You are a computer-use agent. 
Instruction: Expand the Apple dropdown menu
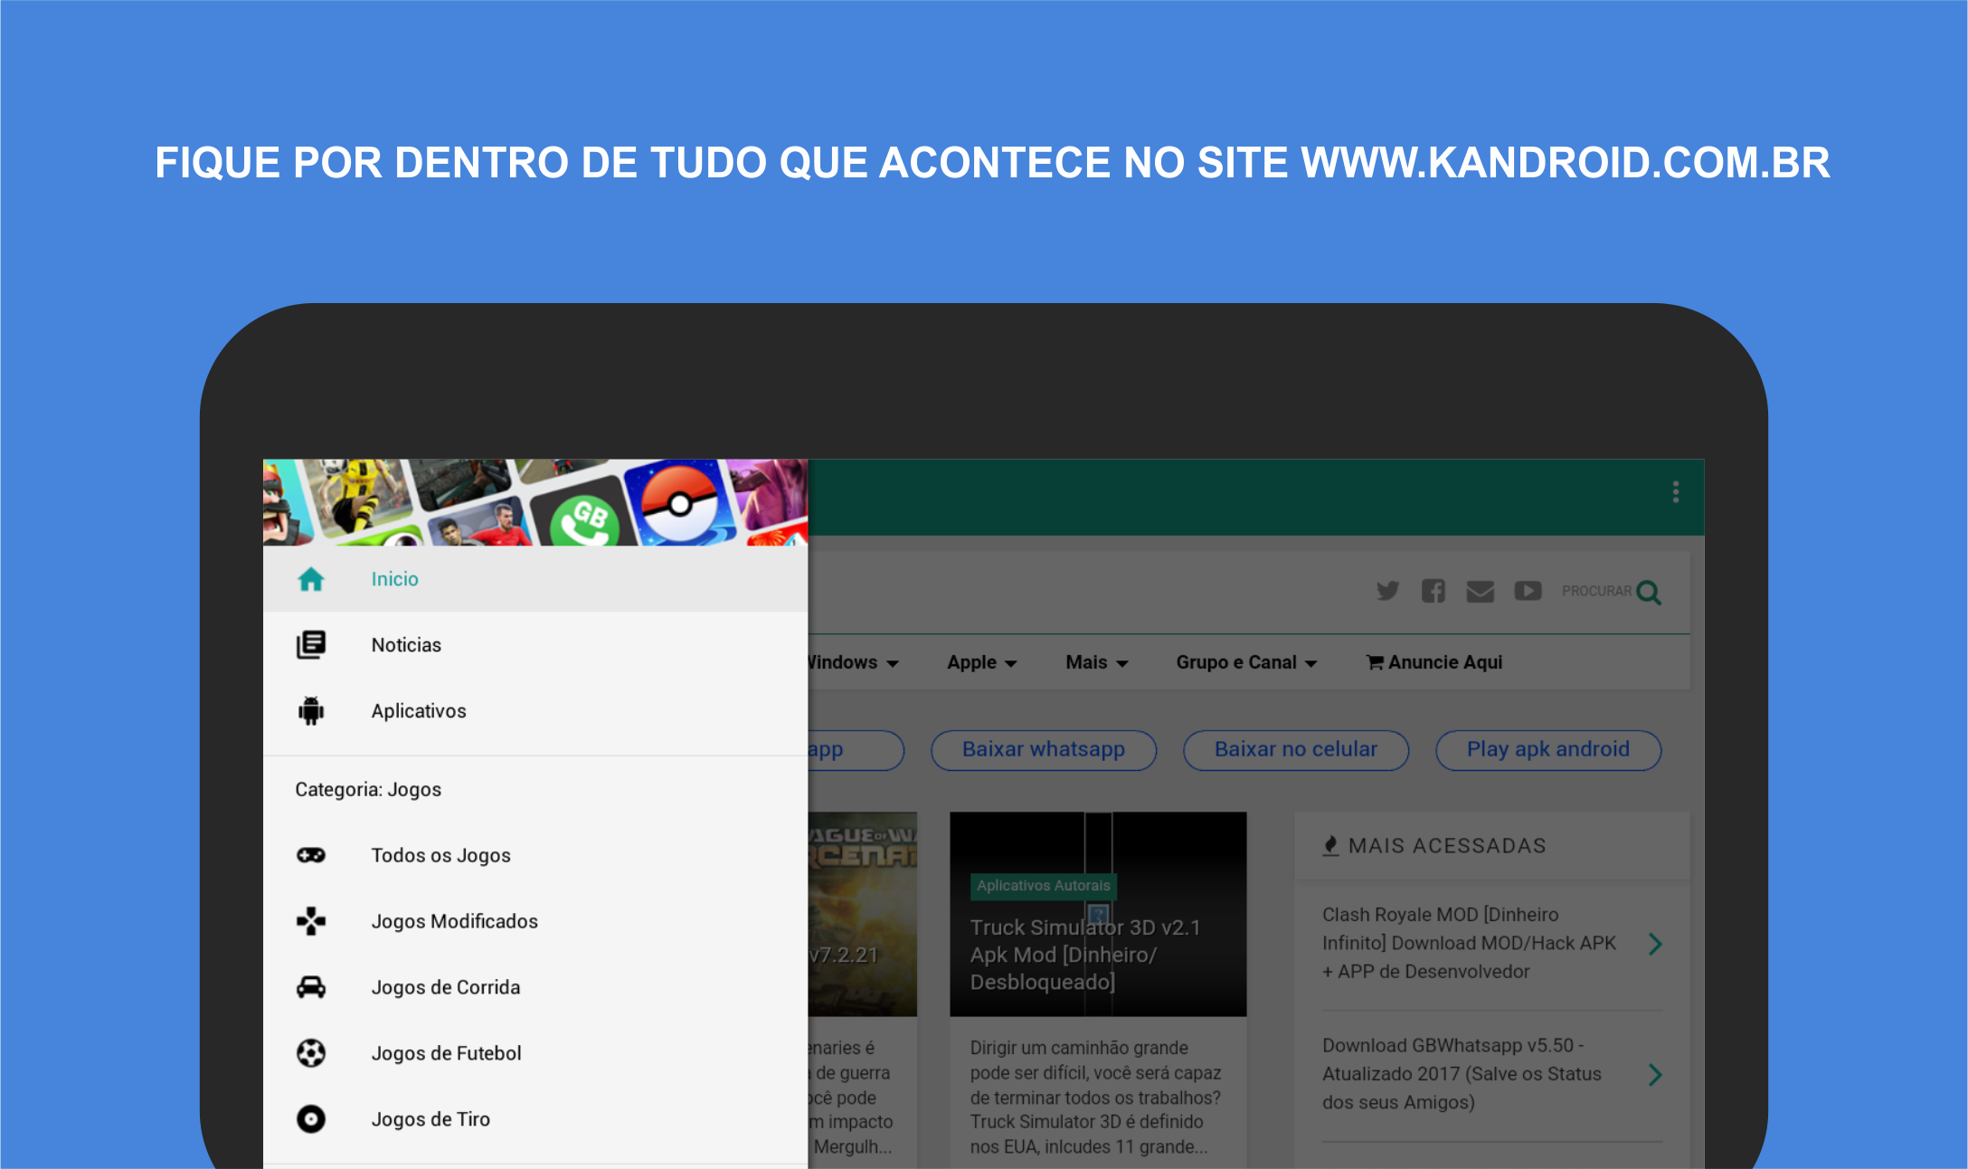tap(981, 662)
